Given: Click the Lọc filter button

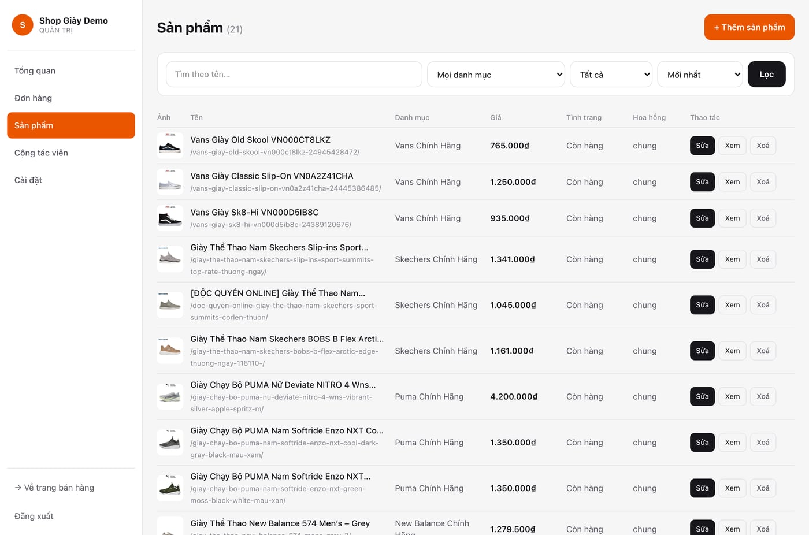Looking at the screenshot, I should tap(766, 75).
